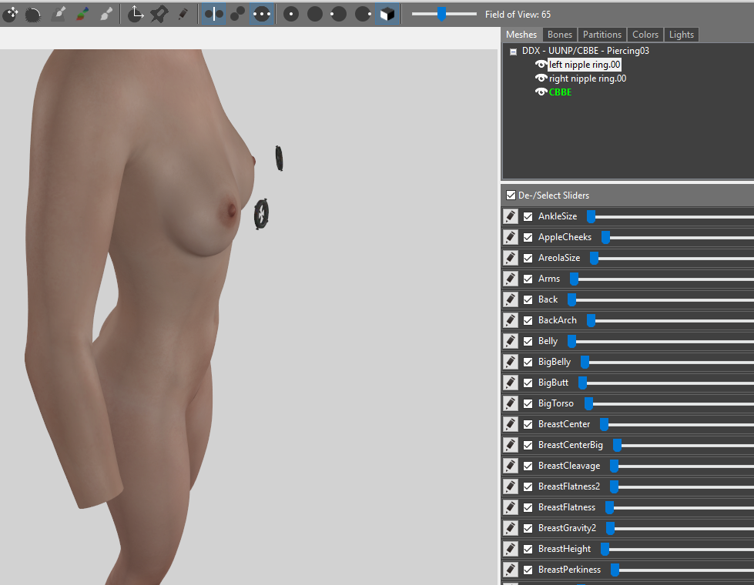Edit the BigBelly slider with pencil icon

[x=511, y=362]
